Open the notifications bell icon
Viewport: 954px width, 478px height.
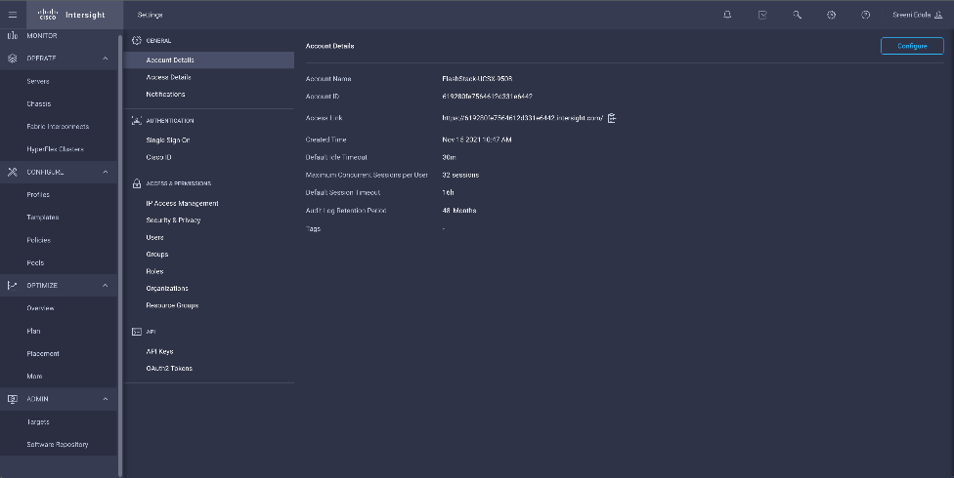click(727, 15)
